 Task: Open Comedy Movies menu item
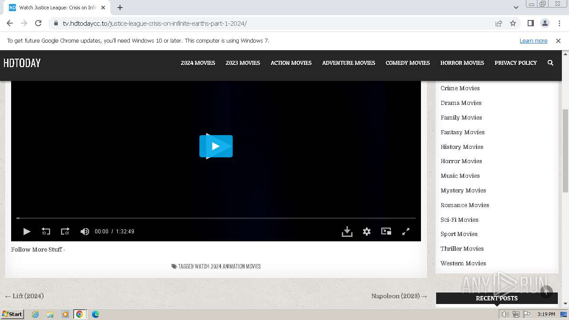(408, 63)
